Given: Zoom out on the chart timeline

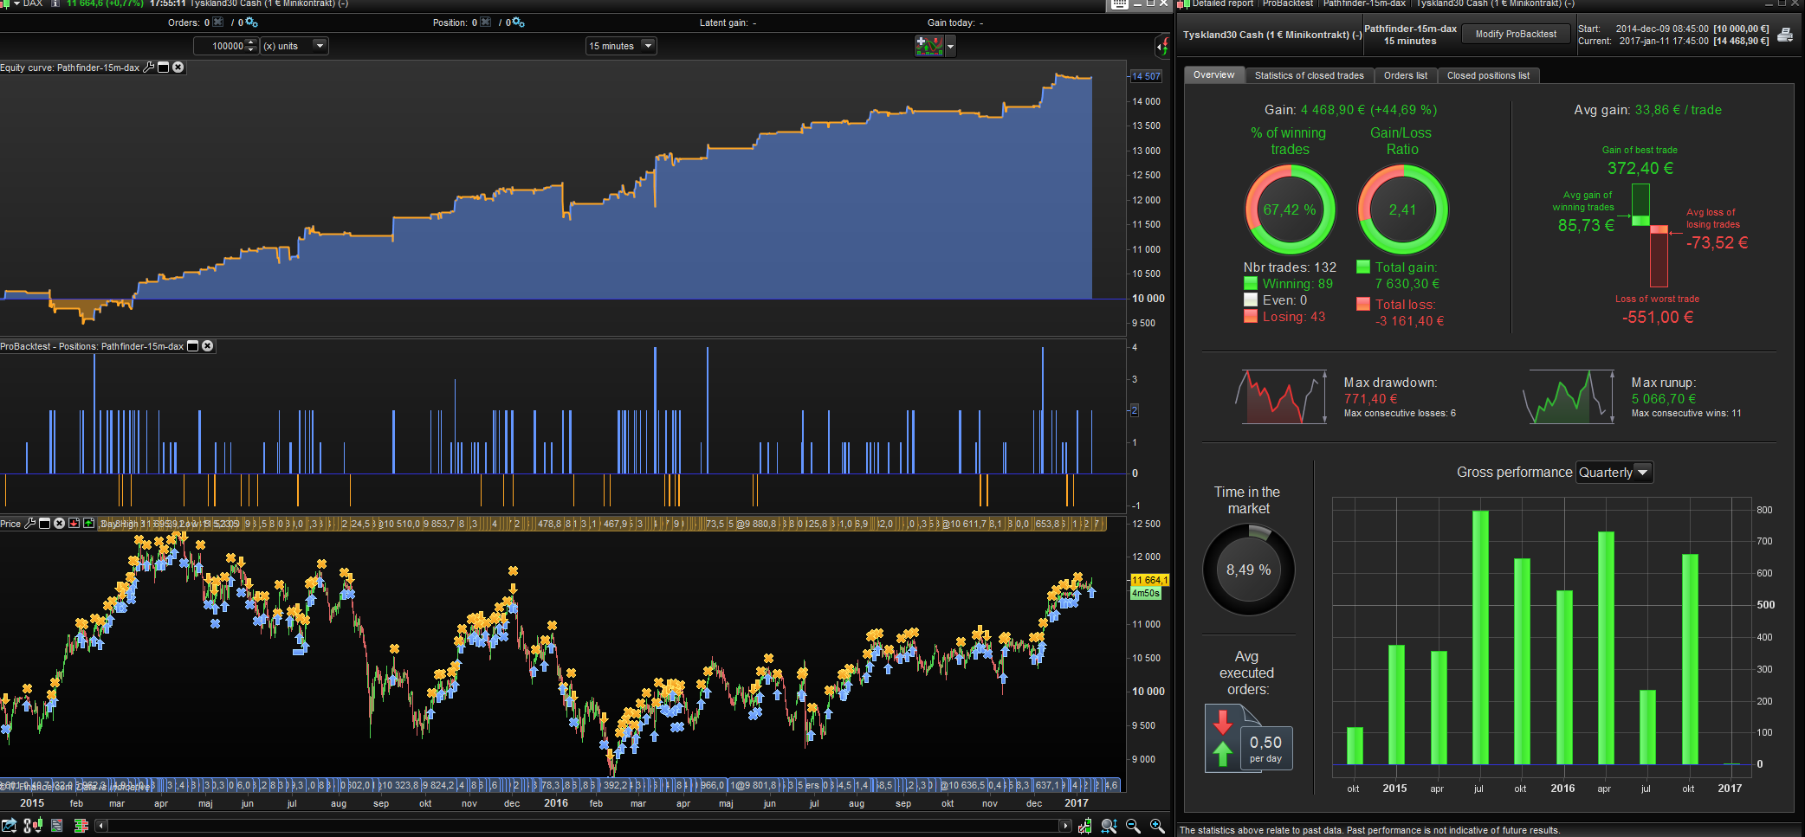Looking at the screenshot, I should [x=1133, y=827].
